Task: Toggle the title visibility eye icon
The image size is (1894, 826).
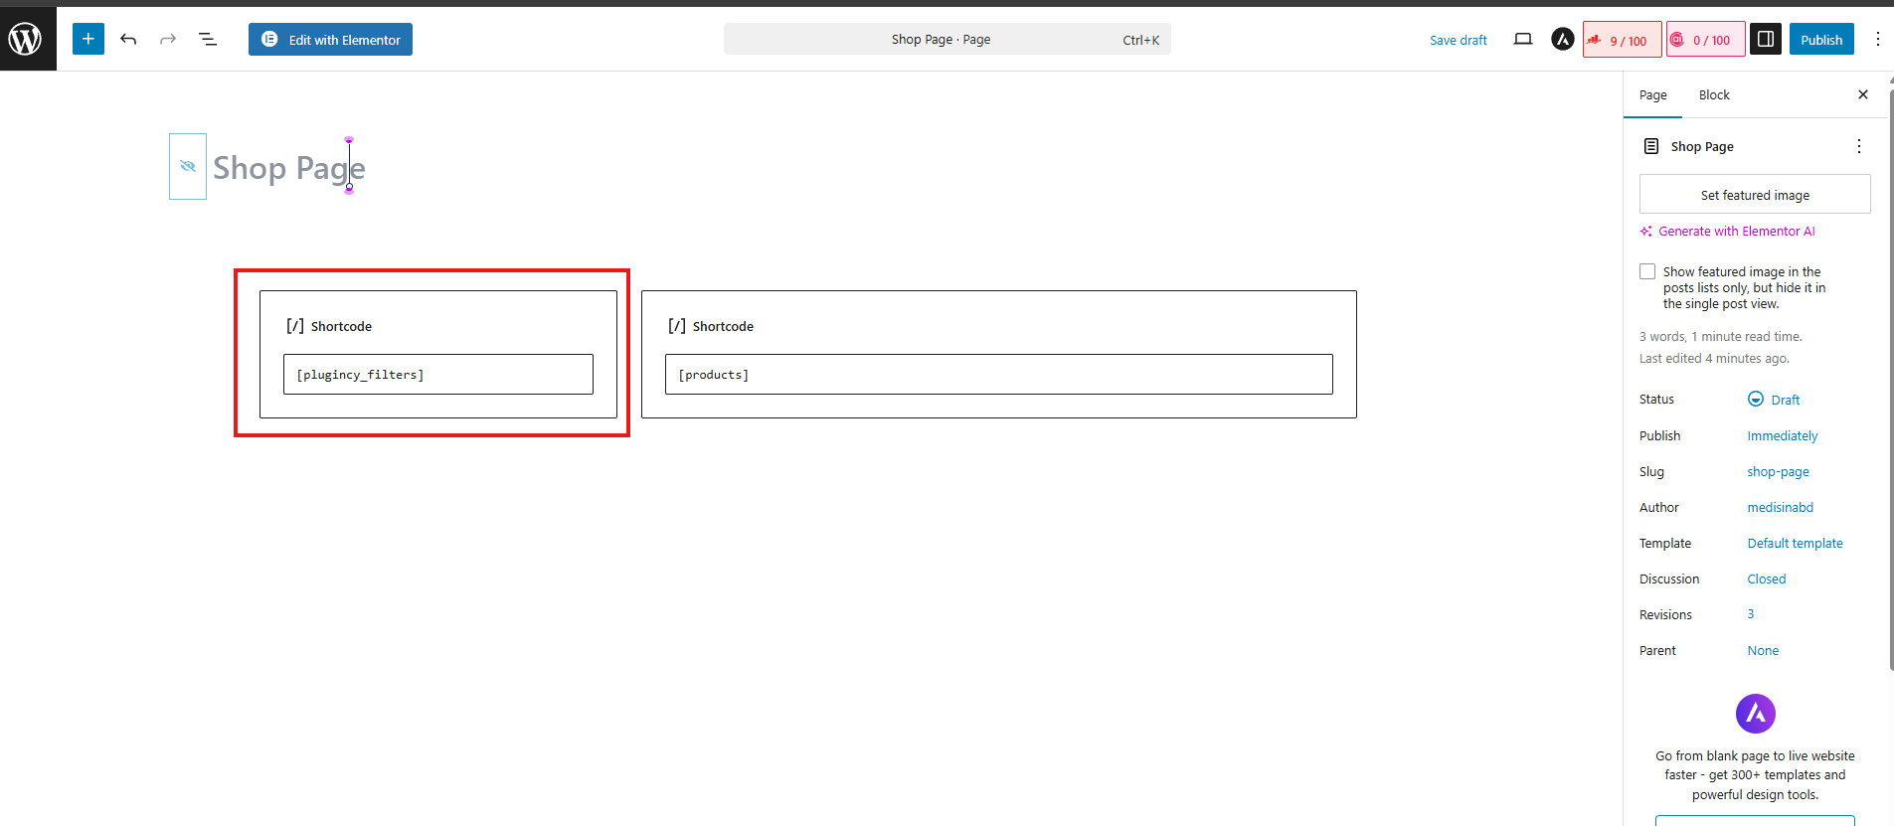Action: tap(188, 166)
